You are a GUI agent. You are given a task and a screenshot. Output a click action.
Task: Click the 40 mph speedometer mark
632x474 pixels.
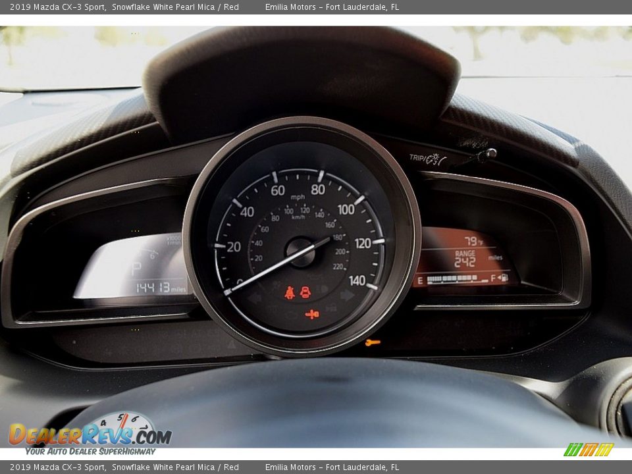pyautogui.click(x=247, y=211)
